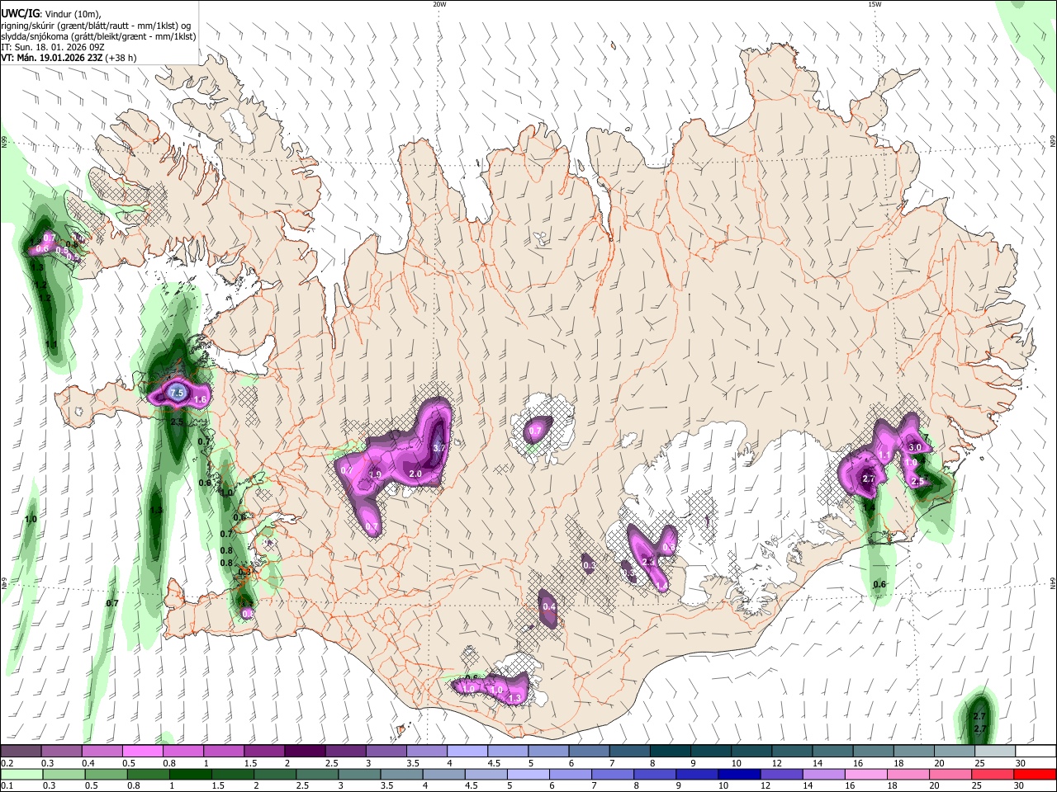Select the pale grey 25 snow legend swatch
Screen dimensions: 1057x792
click(995, 752)
